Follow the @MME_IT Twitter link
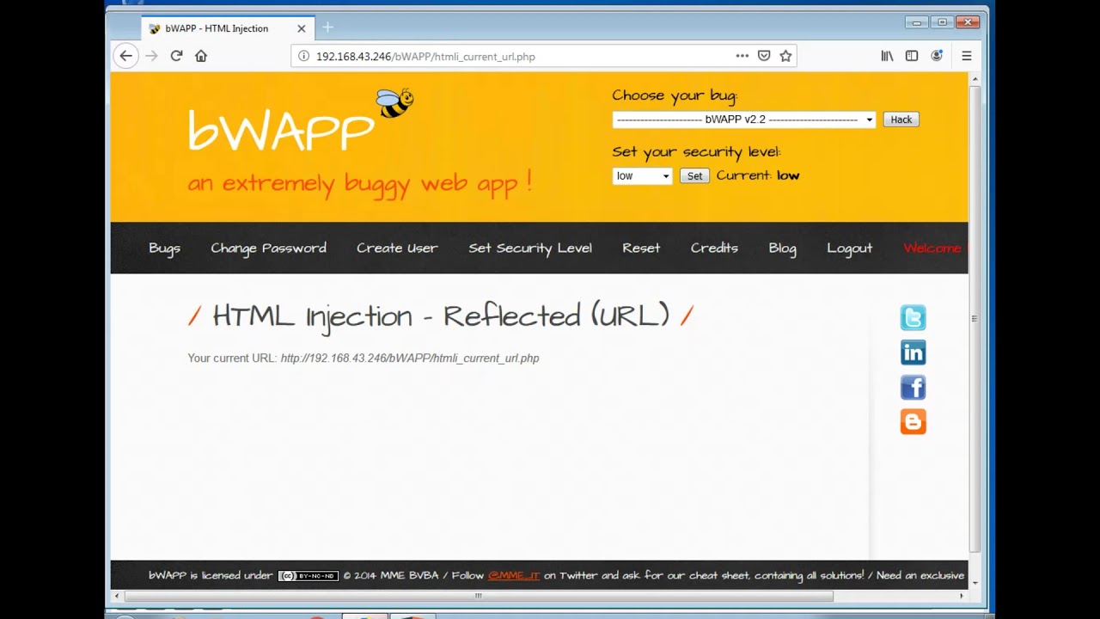The image size is (1100, 619). (514, 575)
